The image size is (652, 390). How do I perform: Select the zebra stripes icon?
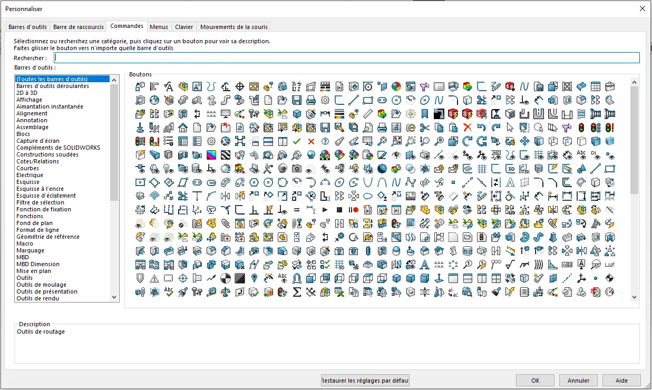coord(226,155)
